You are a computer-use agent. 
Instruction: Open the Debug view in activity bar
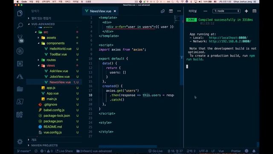(20, 51)
